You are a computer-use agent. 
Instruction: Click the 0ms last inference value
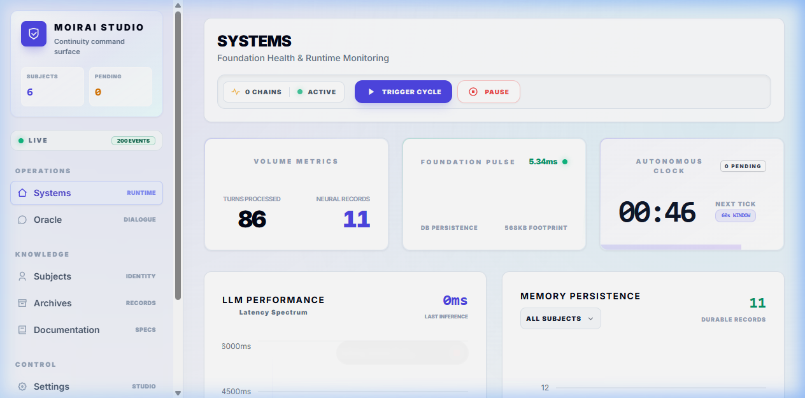click(x=455, y=301)
